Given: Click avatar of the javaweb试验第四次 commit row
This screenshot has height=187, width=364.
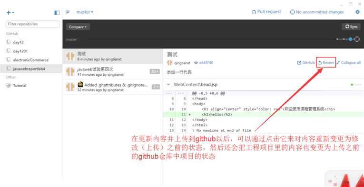Looking at the screenshot, I should coord(70,72).
